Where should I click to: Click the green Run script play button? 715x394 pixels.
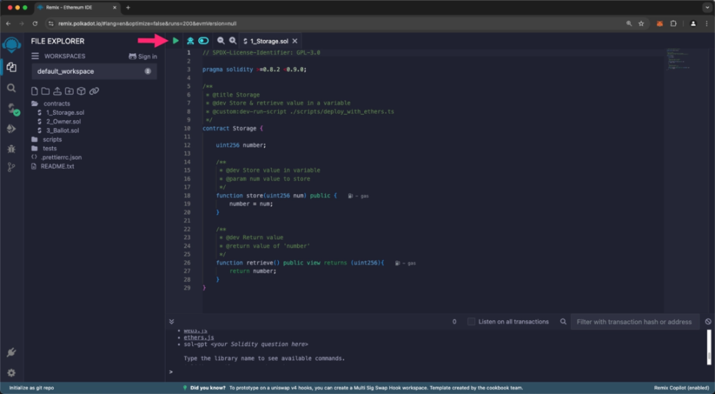pyautogui.click(x=176, y=41)
